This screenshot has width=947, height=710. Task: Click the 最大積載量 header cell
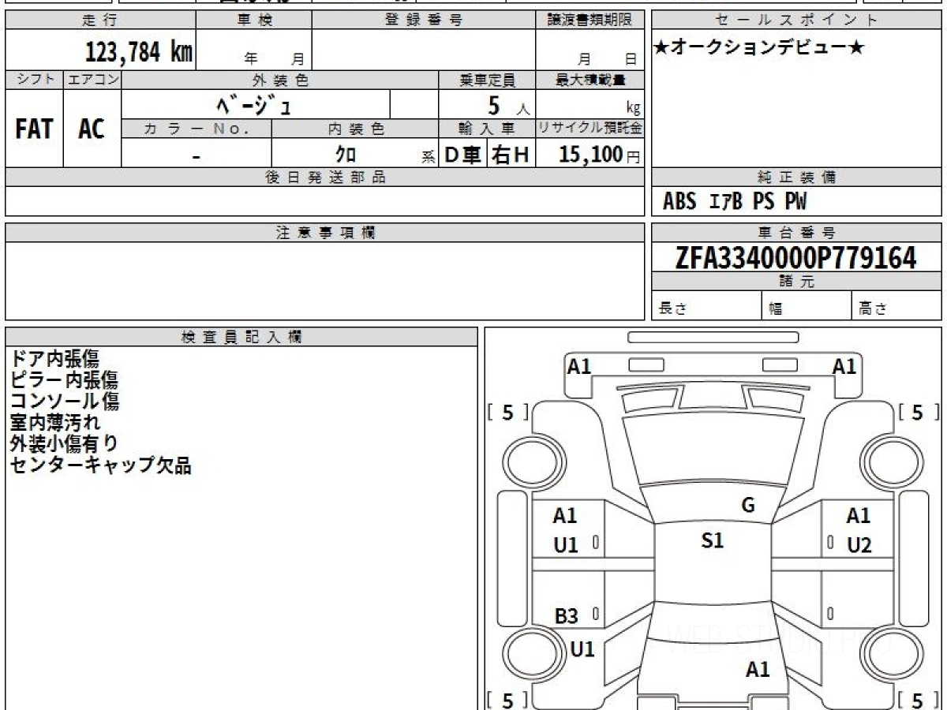(x=590, y=80)
